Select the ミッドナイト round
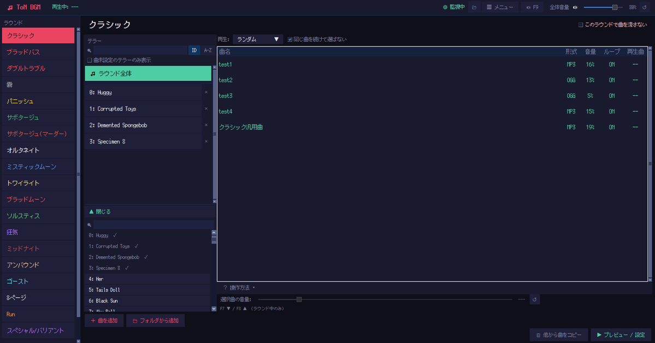The width and height of the screenshot is (655, 343). pos(38,249)
